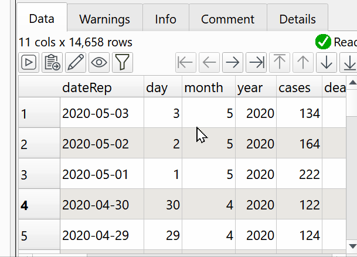Click the pencil edit icon
Screen dimensions: 357x257
tap(76, 62)
